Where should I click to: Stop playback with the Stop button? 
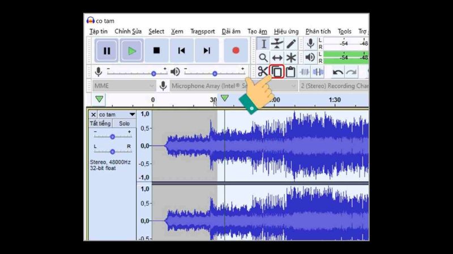[x=157, y=51]
